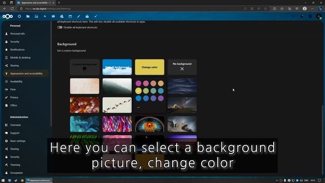Select the beige paper texture background
This screenshot has height=183, width=325.
85,86
